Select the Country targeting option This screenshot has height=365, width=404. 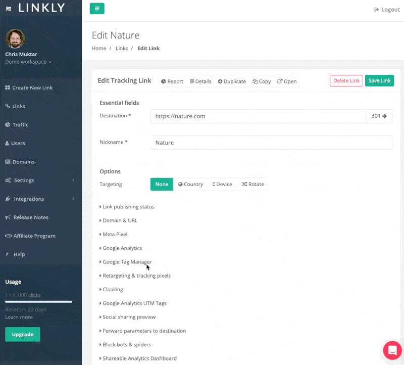(x=191, y=184)
